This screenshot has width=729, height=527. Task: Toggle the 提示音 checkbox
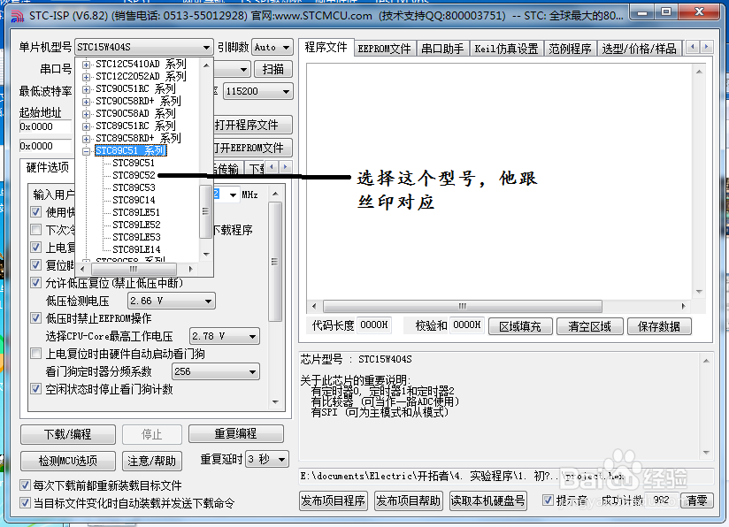pos(549,500)
